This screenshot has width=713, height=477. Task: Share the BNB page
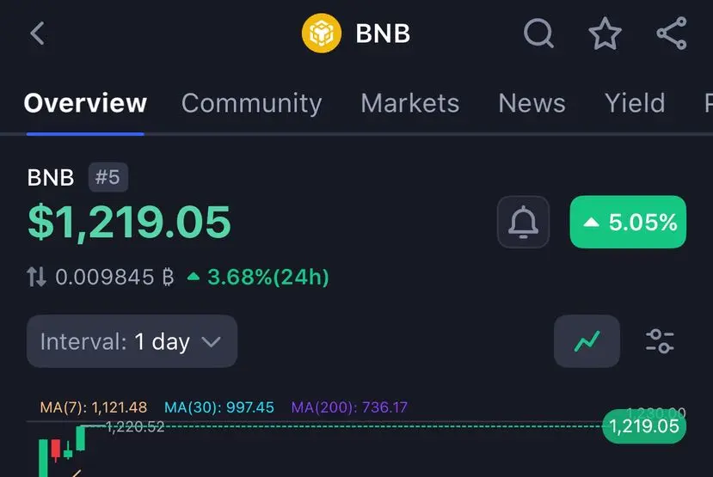[672, 34]
